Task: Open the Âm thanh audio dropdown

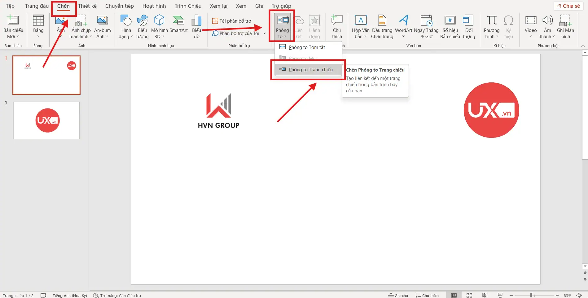Action: (x=547, y=26)
